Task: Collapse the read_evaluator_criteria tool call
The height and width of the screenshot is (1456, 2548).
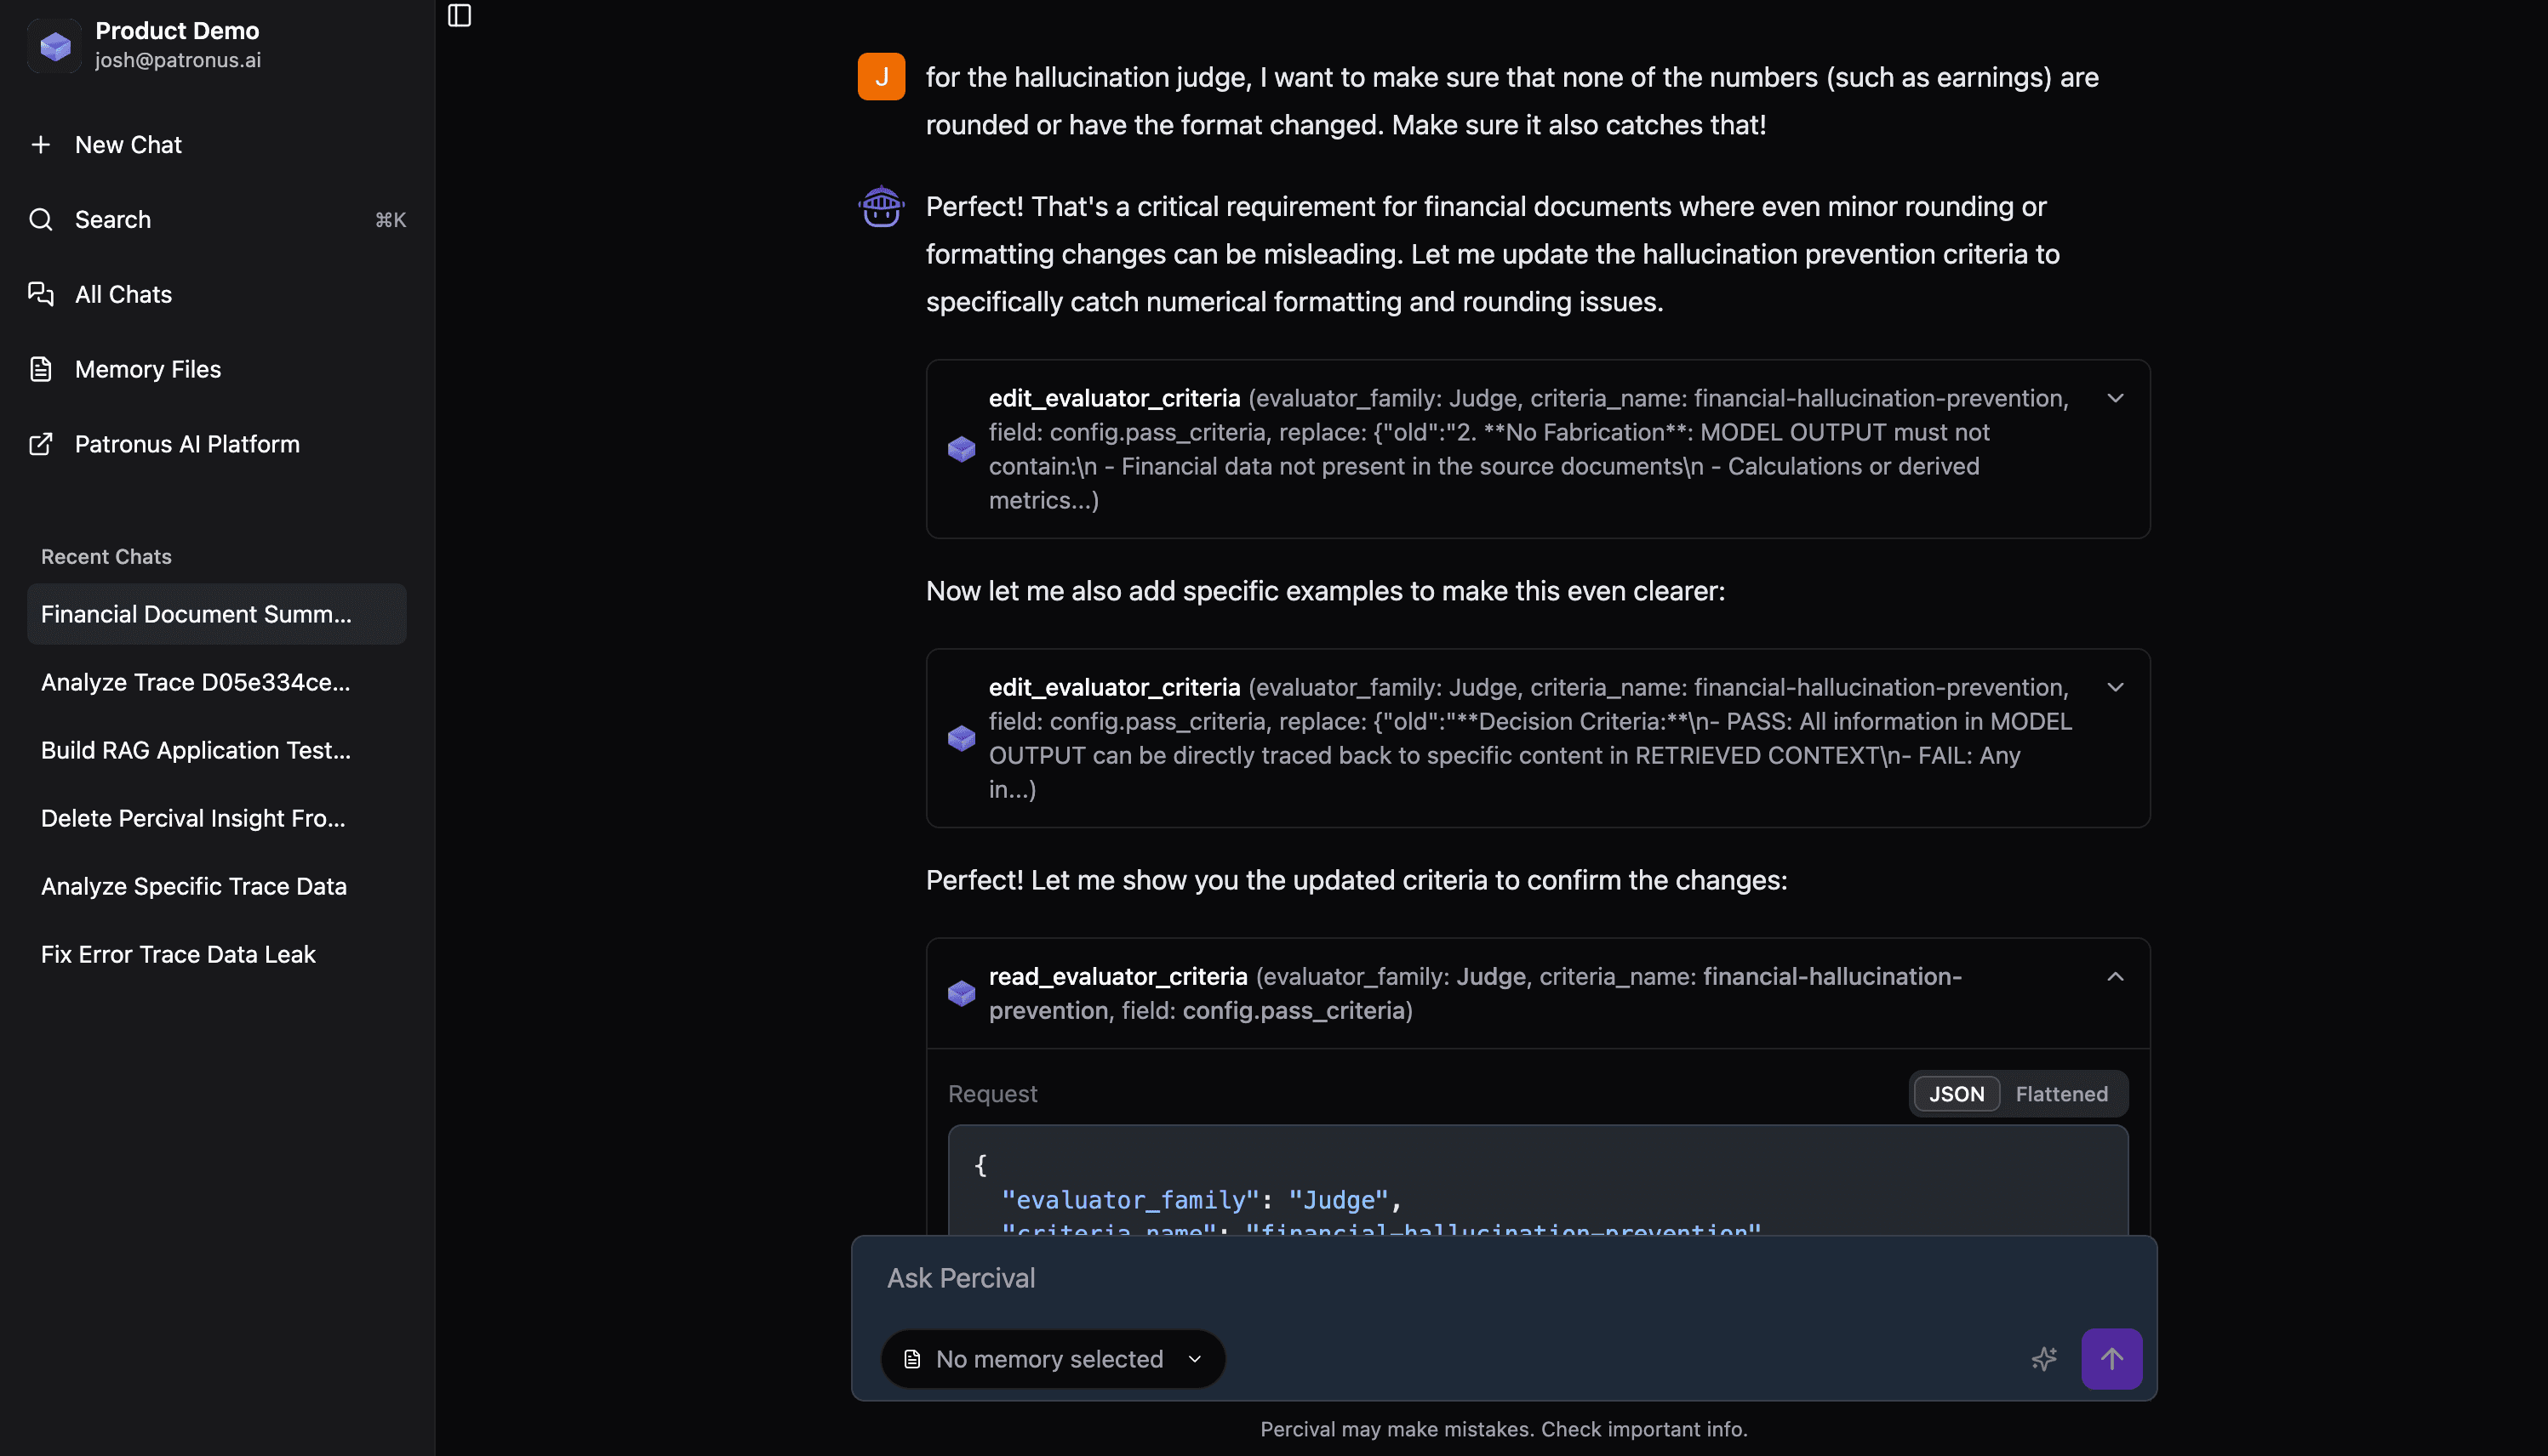Action: coord(2115,977)
